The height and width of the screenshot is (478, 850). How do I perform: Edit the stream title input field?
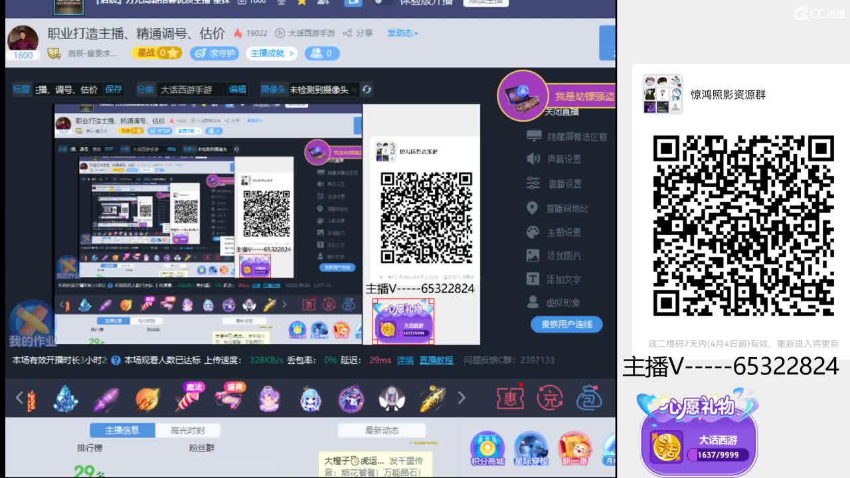[x=66, y=89]
